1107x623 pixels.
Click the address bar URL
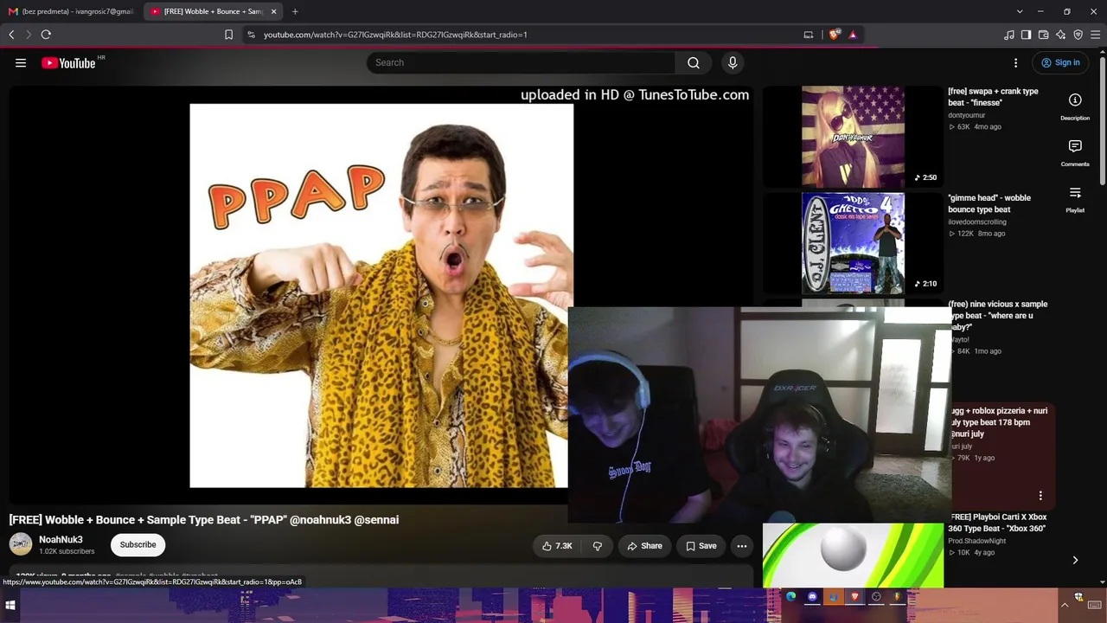(x=395, y=35)
